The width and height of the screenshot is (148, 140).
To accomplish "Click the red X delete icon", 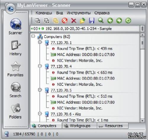I will (x=74, y=21).
